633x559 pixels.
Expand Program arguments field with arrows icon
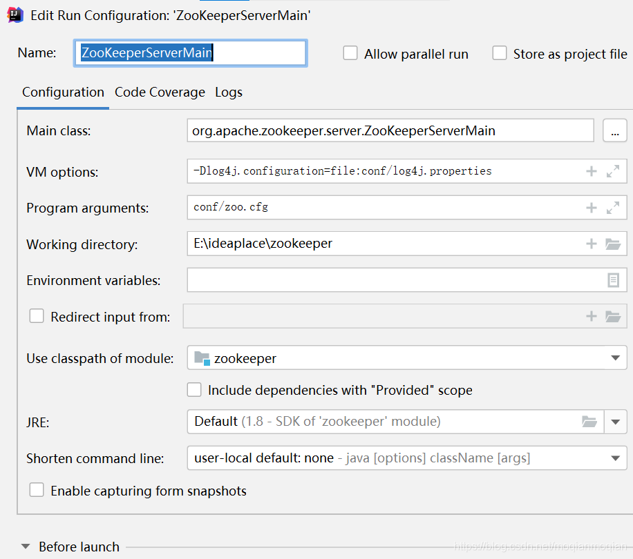click(612, 208)
